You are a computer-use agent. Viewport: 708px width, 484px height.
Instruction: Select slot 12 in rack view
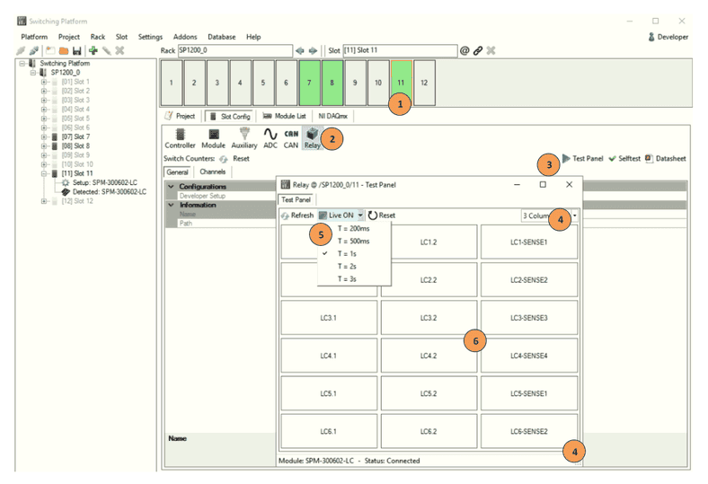(x=424, y=83)
